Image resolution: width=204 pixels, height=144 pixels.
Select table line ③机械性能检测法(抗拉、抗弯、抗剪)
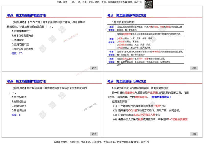(x=134, y=45)
